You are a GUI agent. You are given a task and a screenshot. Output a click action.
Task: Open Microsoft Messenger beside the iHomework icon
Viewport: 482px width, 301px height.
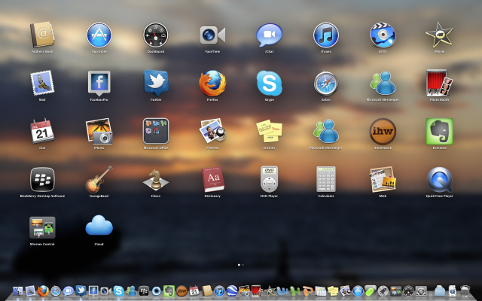pyautogui.click(x=326, y=131)
